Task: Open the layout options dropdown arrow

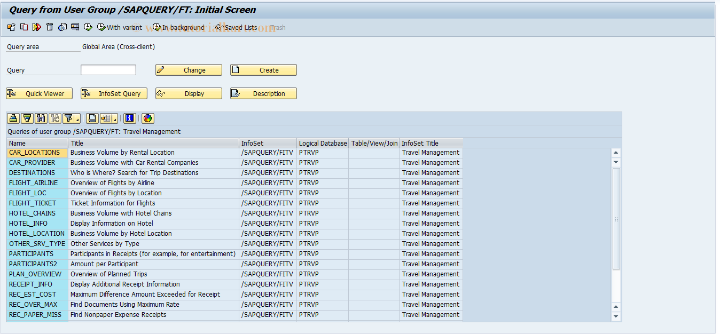Action: pyautogui.click(x=115, y=118)
